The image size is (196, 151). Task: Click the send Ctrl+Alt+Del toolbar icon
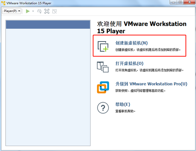click(x=39, y=11)
